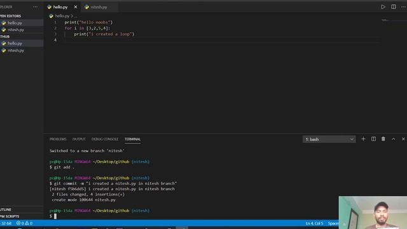407x229 pixels.
Task: Maximize panel with chevron-up icon
Action: (394, 139)
